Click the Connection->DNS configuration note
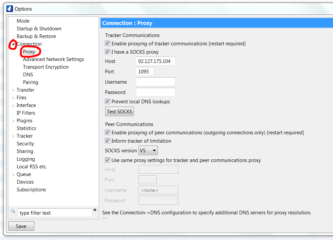333x240 pixels. (207, 213)
